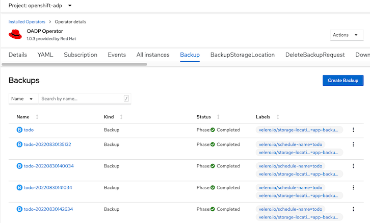The image size is (370, 223).
Task: Open the DeleteBackupRequest tab
Action: point(315,55)
